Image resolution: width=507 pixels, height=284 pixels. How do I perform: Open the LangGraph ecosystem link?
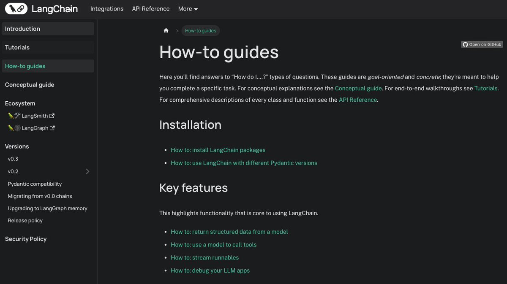[31, 128]
